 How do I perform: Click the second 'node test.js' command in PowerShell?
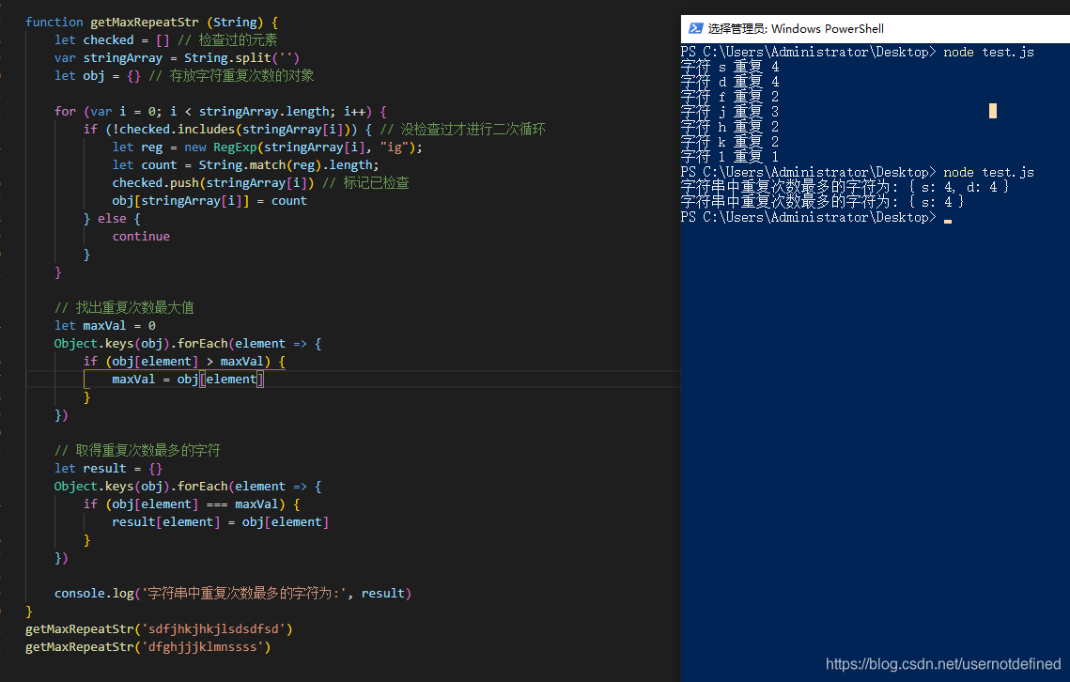tap(989, 172)
